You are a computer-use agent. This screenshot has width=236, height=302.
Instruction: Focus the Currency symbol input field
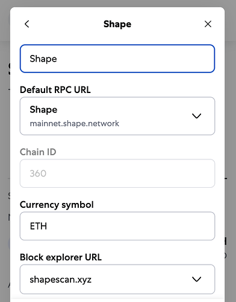(117, 226)
